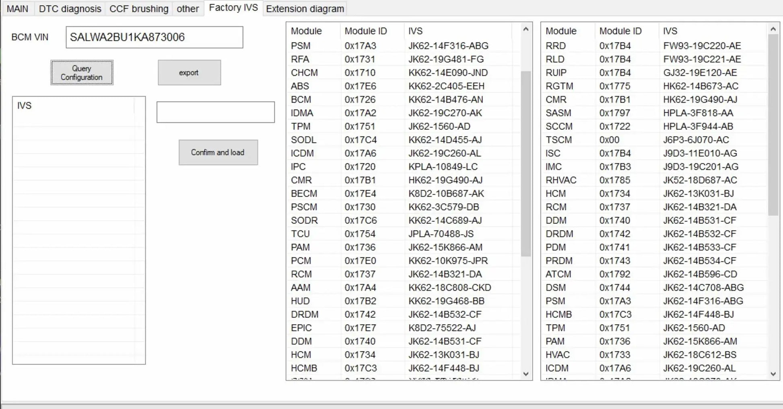
Task: Click the export button
Action: click(x=189, y=73)
